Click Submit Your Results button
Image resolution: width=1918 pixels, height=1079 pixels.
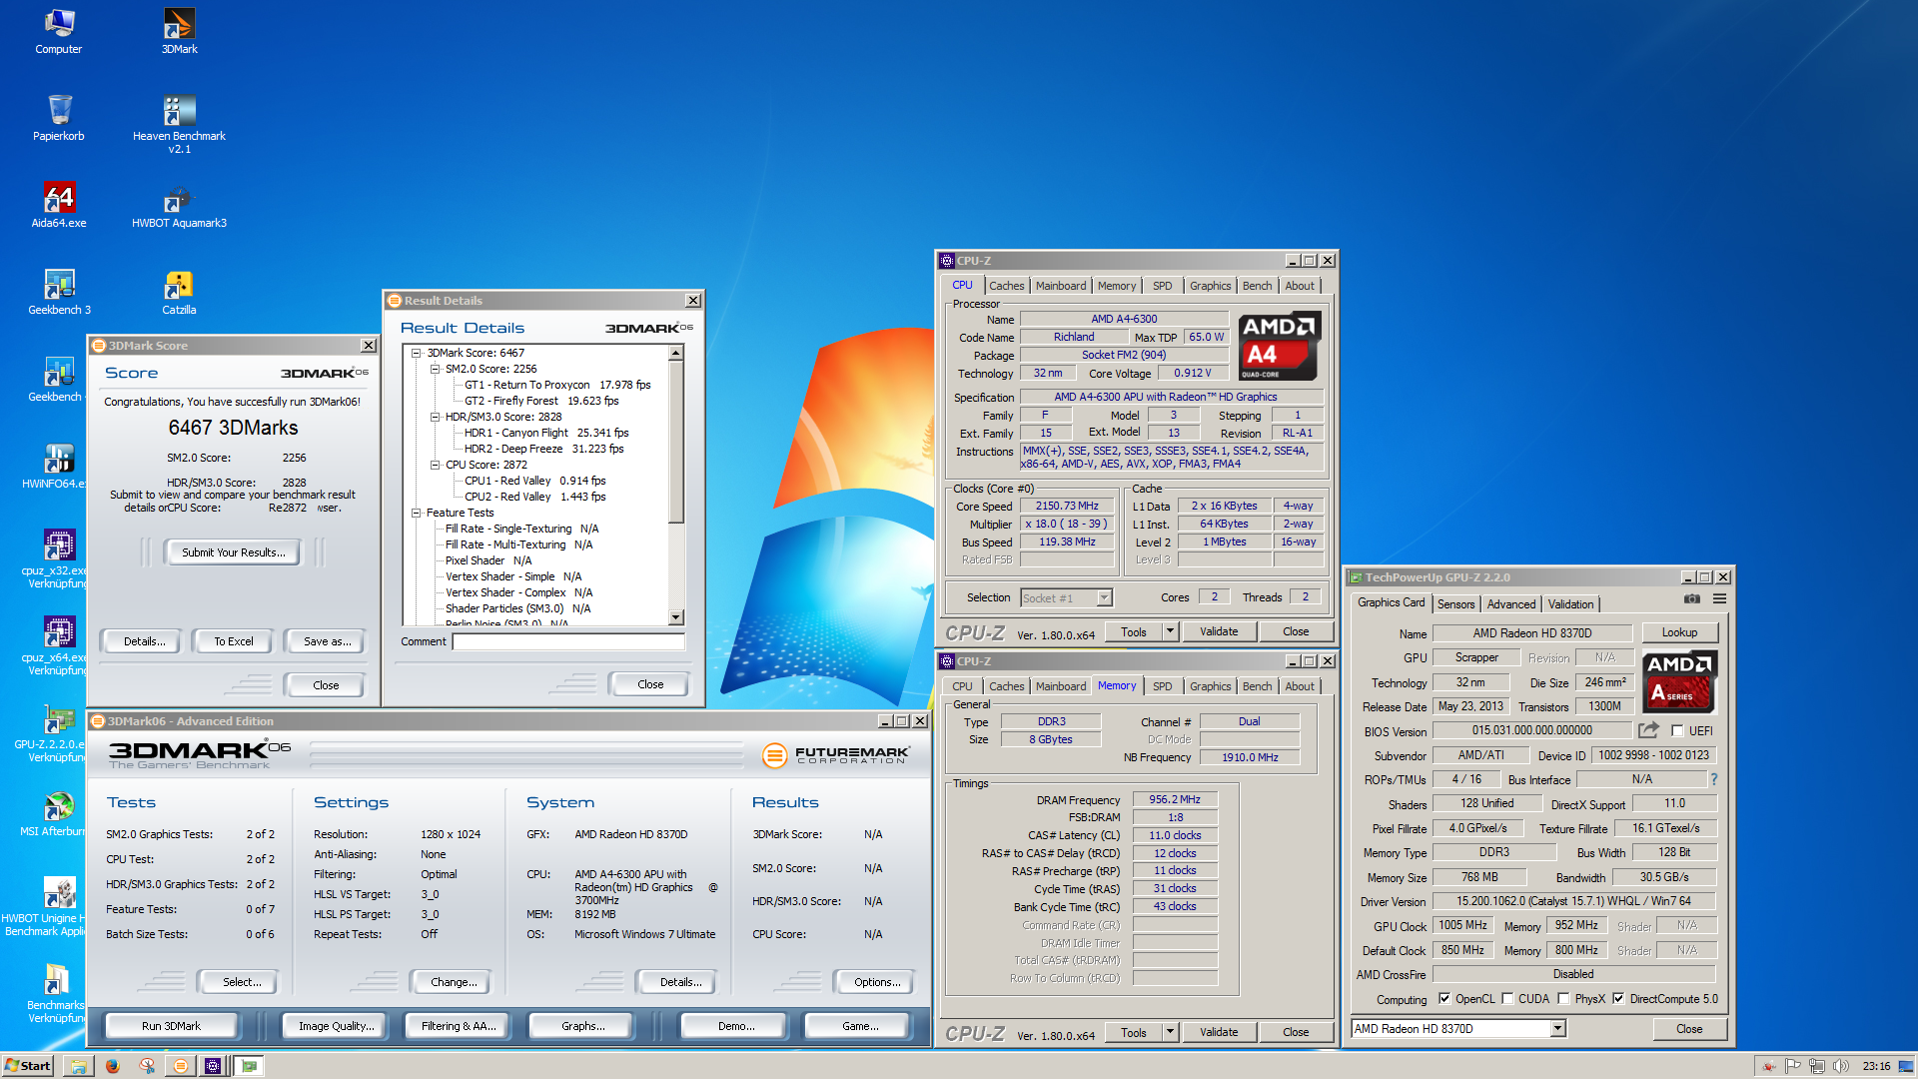233,552
